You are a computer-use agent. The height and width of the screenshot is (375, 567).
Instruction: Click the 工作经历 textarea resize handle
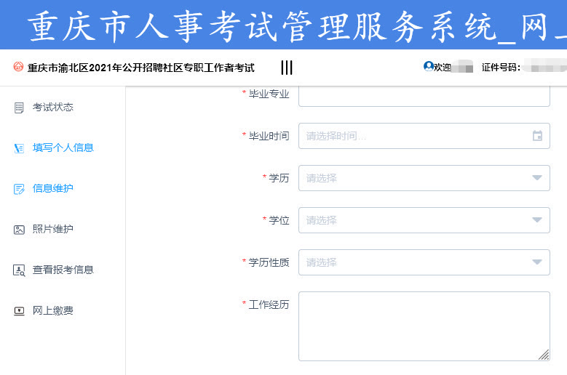tap(544, 355)
